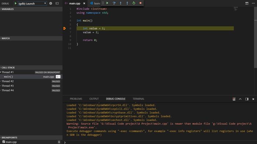
Task: Maximize the bottom panel
Action: (240, 99)
